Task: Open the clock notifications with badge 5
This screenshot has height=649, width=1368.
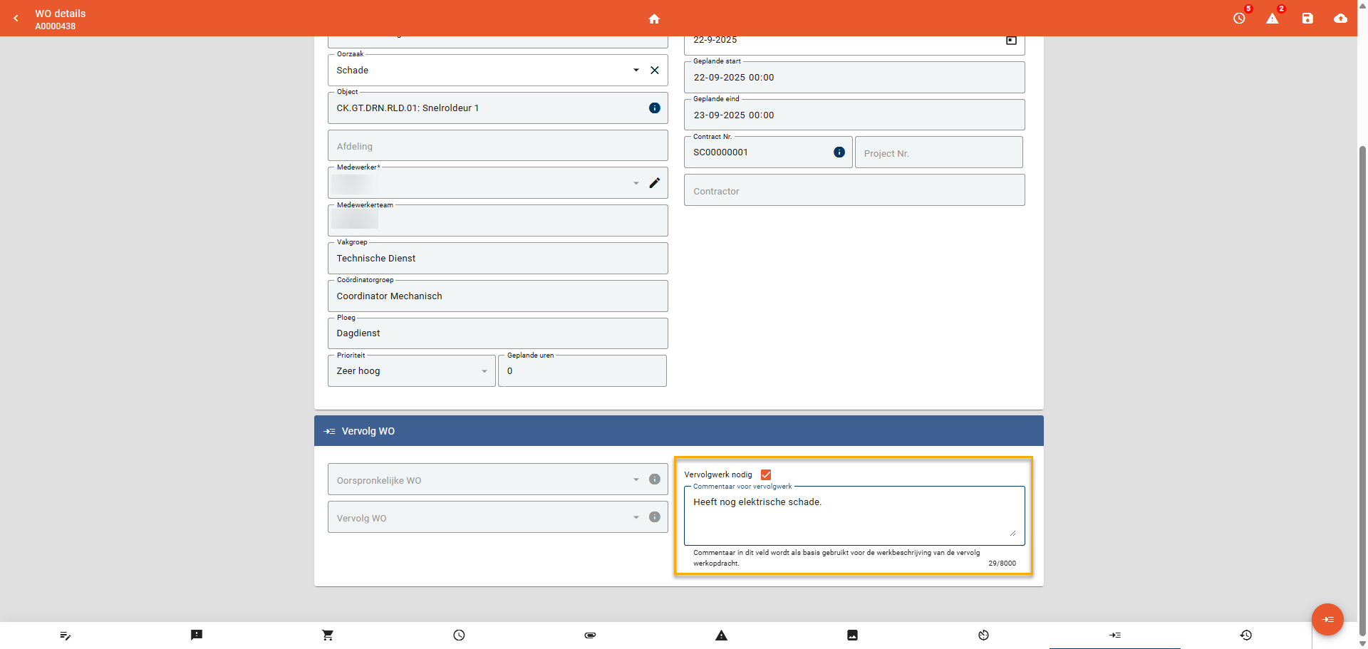Action: 1239,19
